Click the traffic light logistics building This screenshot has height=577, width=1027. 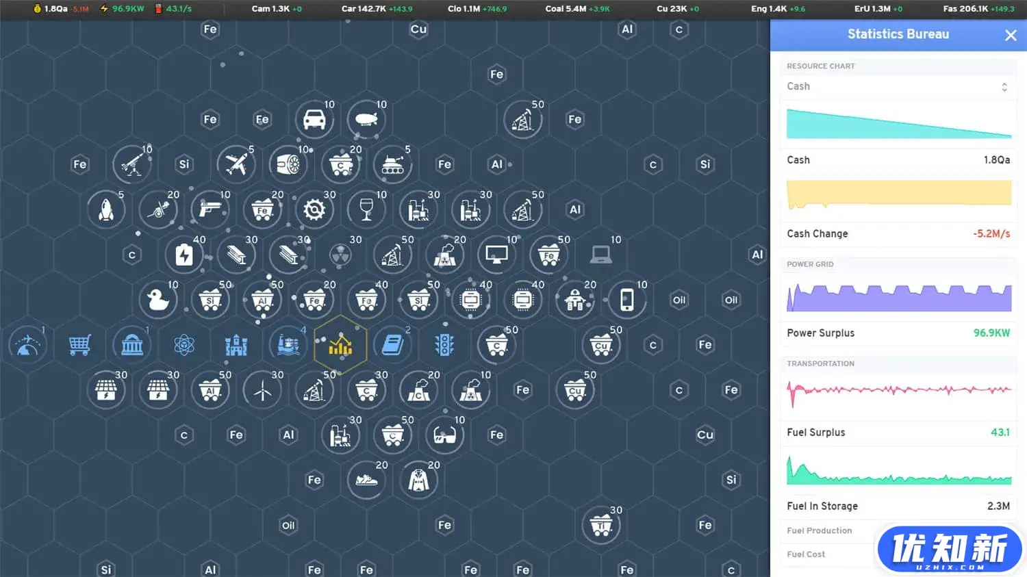[444, 345]
